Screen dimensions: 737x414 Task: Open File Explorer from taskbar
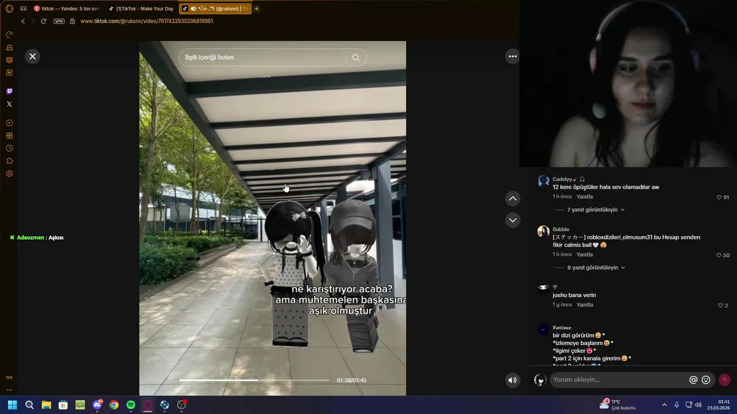tap(46, 405)
